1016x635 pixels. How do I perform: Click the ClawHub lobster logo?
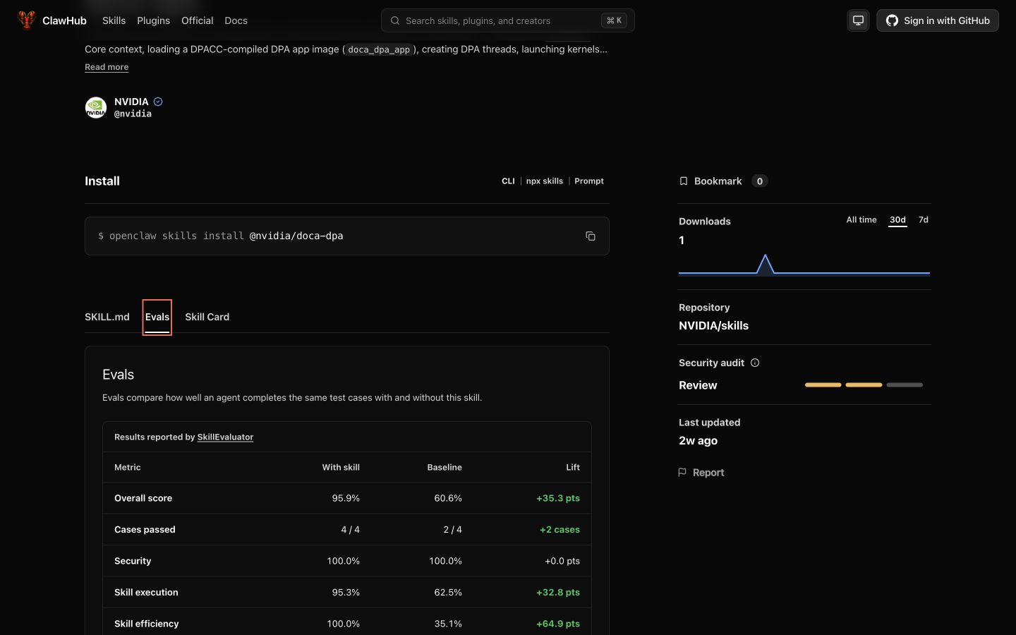coord(27,20)
